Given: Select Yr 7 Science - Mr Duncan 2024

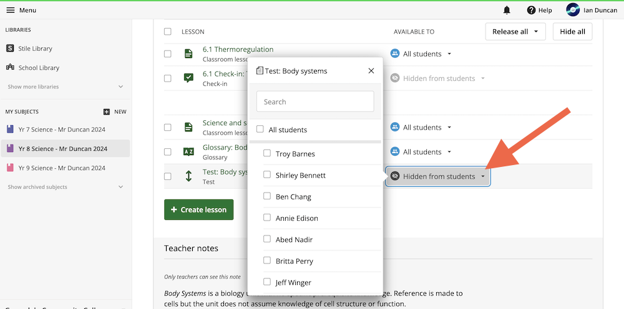Looking at the screenshot, I should (62, 130).
